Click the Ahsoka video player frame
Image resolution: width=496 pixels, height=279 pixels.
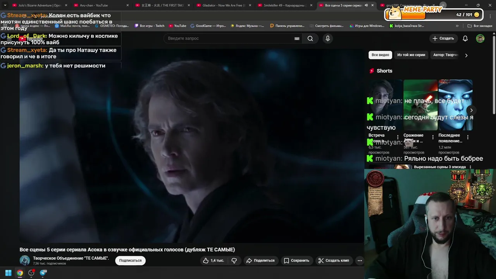pyautogui.click(x=192, y=146)
